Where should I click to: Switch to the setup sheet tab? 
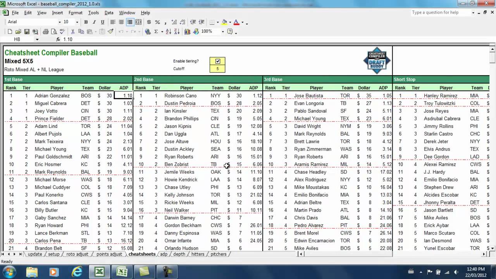pos(54,254)
